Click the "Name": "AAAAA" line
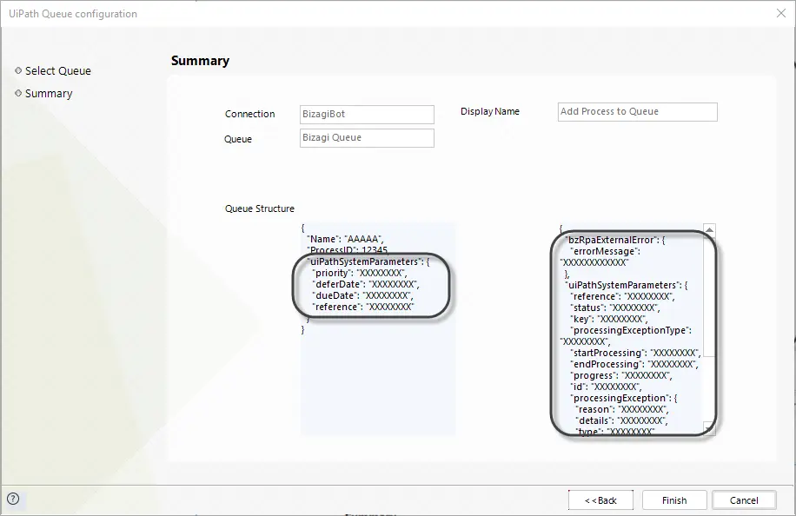This screenshot has height=516, width=796. [x=345, y=239]
